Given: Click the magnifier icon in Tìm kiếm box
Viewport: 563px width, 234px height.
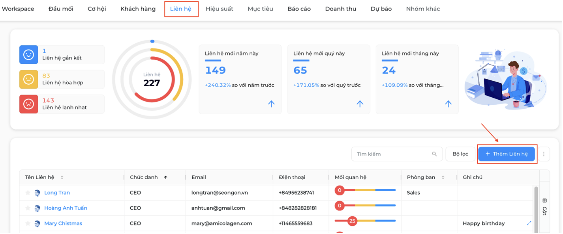Looking at the screenshot, I should point(434,154).
